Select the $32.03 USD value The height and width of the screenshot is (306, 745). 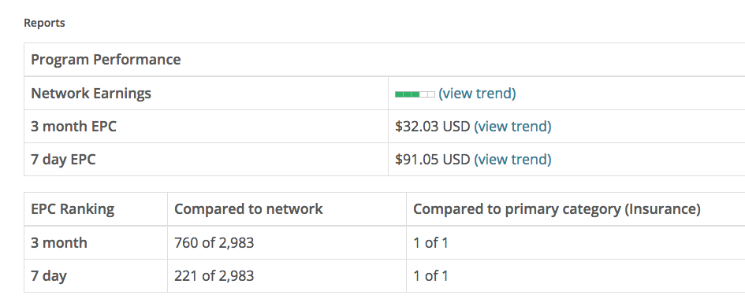tap(432, 127)
